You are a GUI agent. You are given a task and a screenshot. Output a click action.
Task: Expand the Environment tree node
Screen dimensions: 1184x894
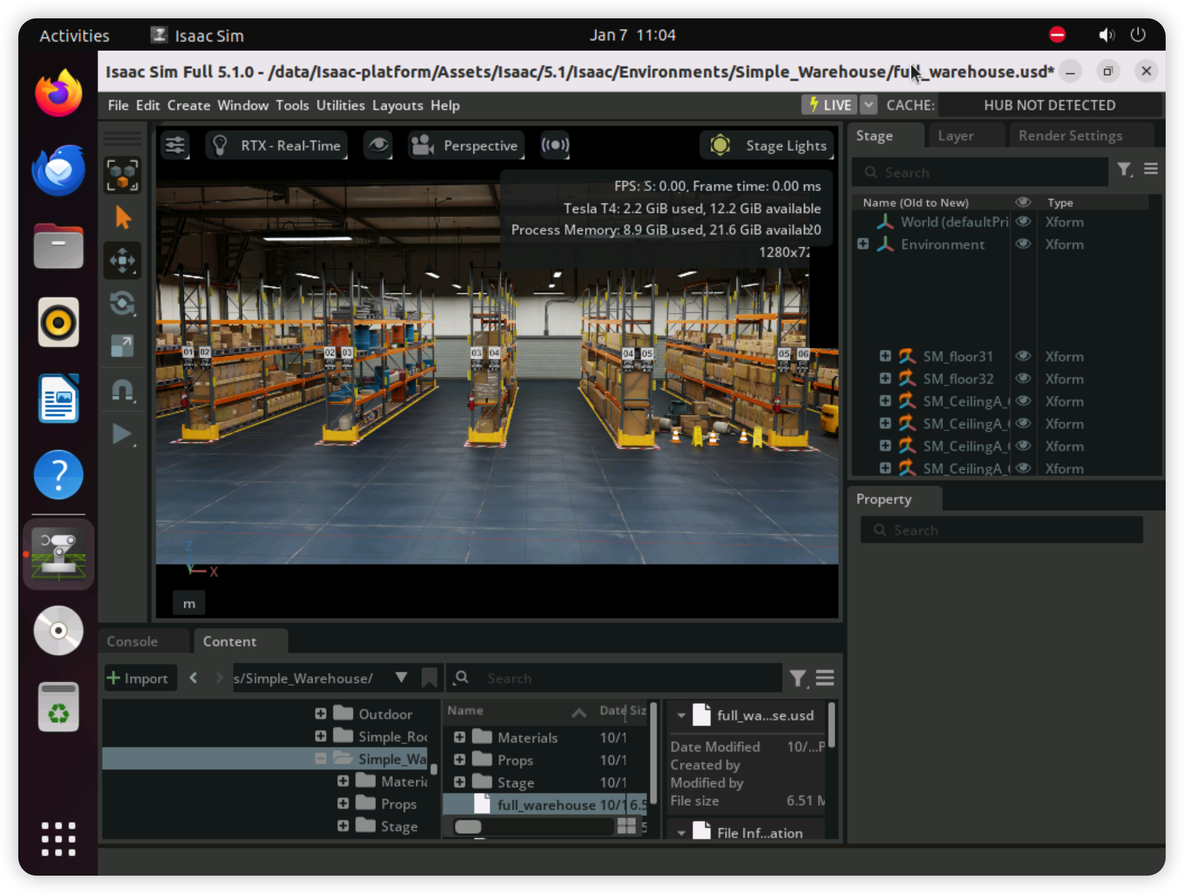(x=863, y=244)
